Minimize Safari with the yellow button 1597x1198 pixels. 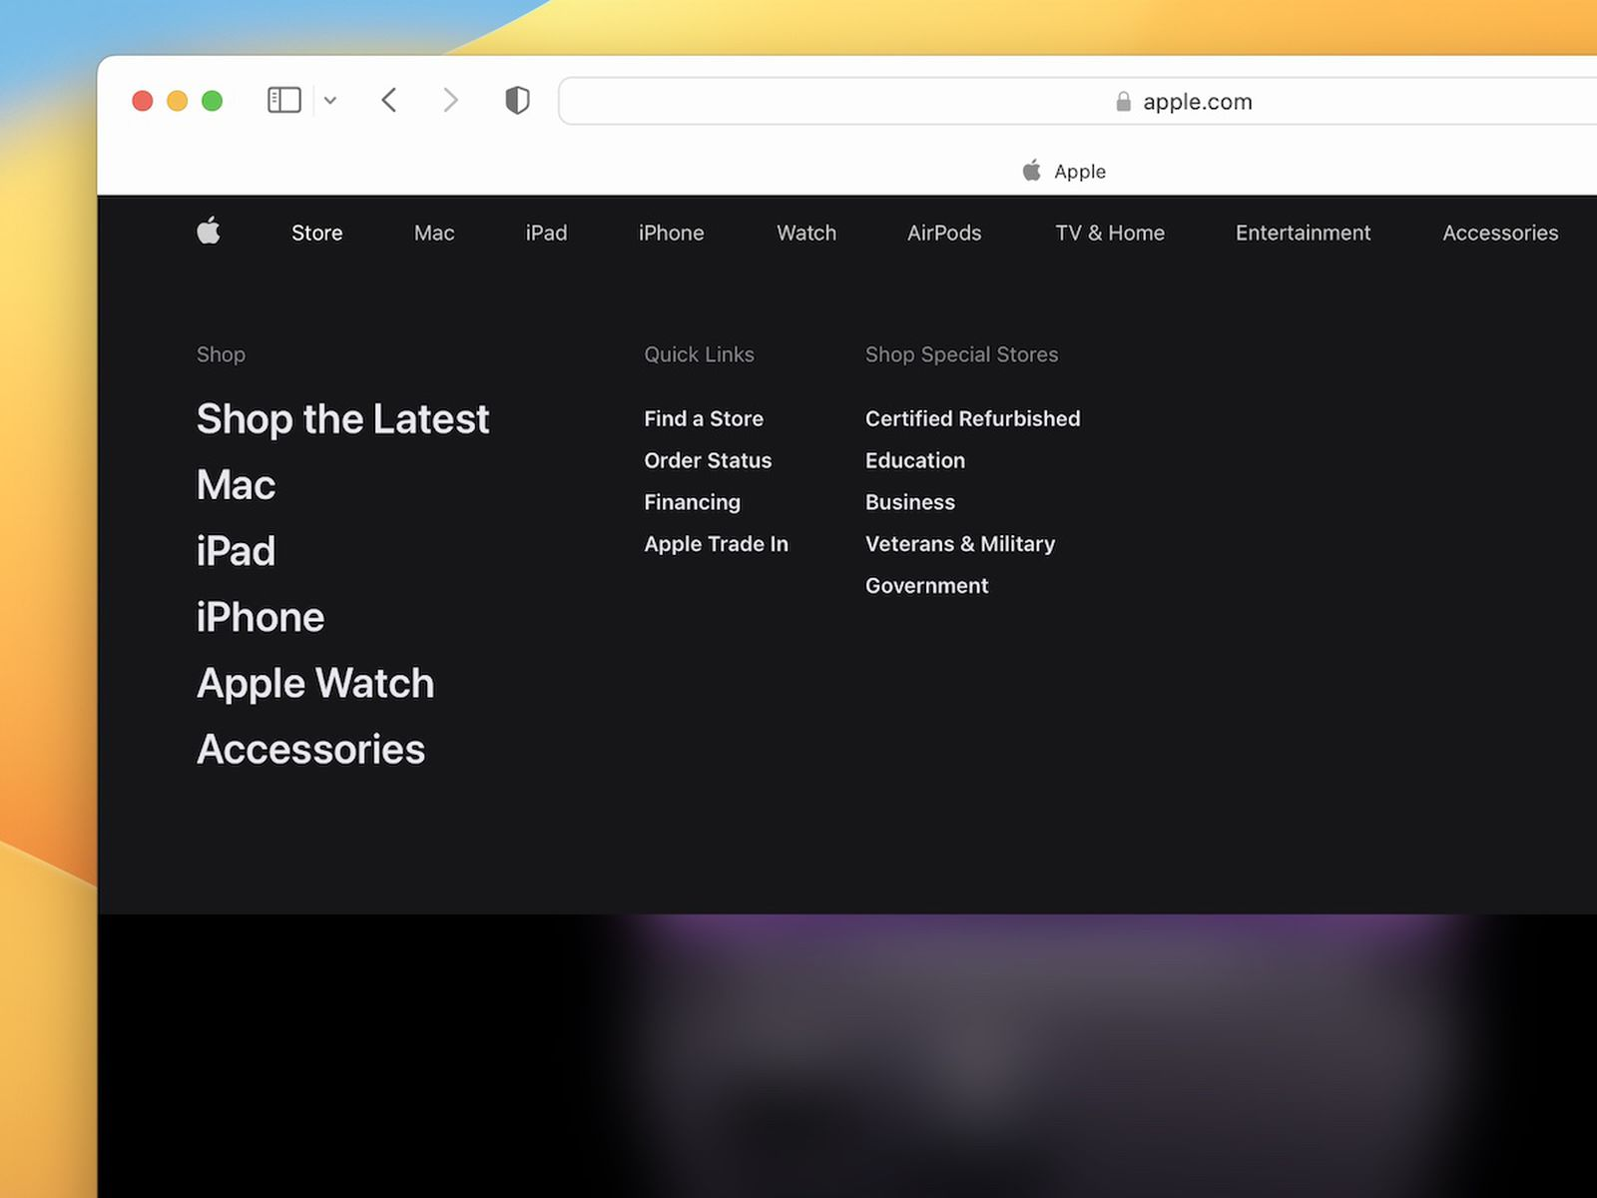[178, 101]
